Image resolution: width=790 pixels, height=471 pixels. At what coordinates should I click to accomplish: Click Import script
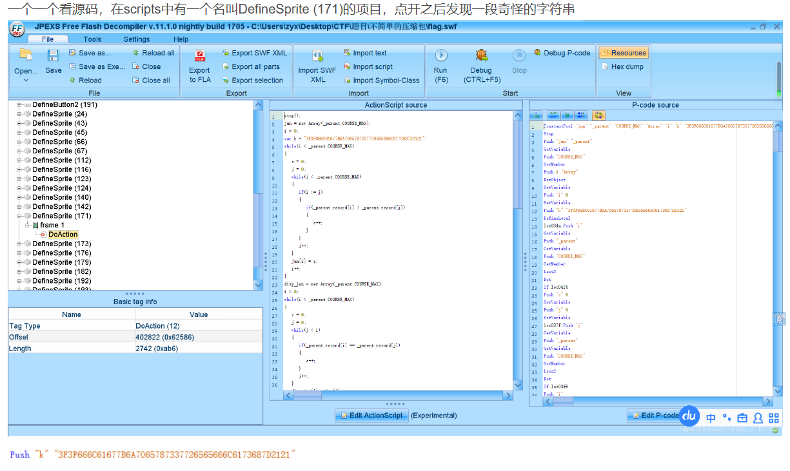click(x=368, y=66)
